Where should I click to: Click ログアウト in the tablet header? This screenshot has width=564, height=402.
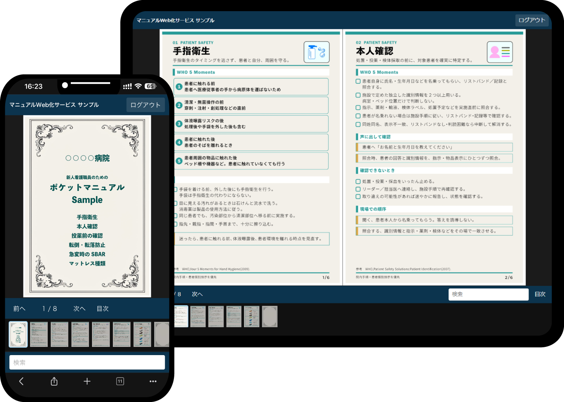tap(532, 20)
